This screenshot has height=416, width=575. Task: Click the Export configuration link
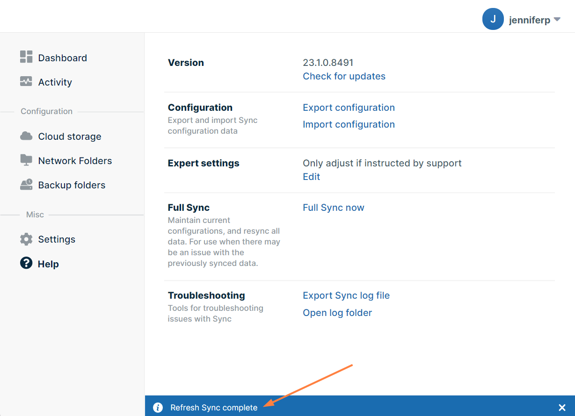click(349, 108)
